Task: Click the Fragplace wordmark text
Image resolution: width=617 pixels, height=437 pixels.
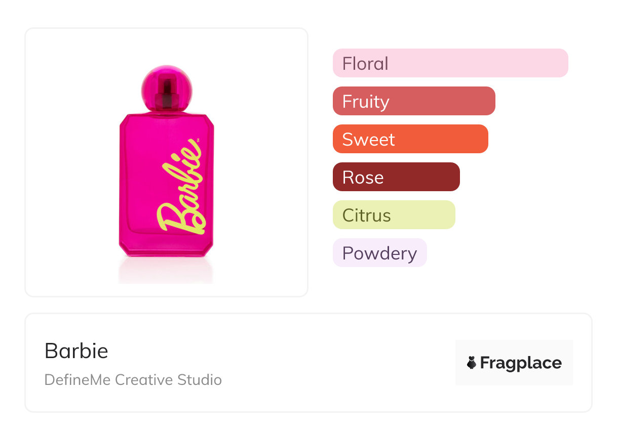Action: coord(521,363)
